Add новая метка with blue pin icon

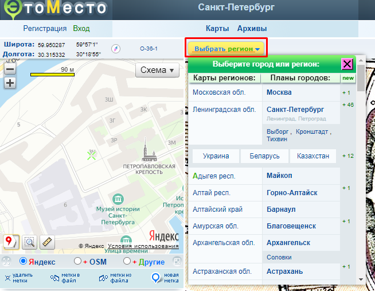click(156, 278)
